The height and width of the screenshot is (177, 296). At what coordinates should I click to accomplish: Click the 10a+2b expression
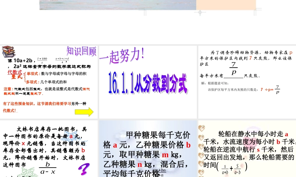pos(23,60)
